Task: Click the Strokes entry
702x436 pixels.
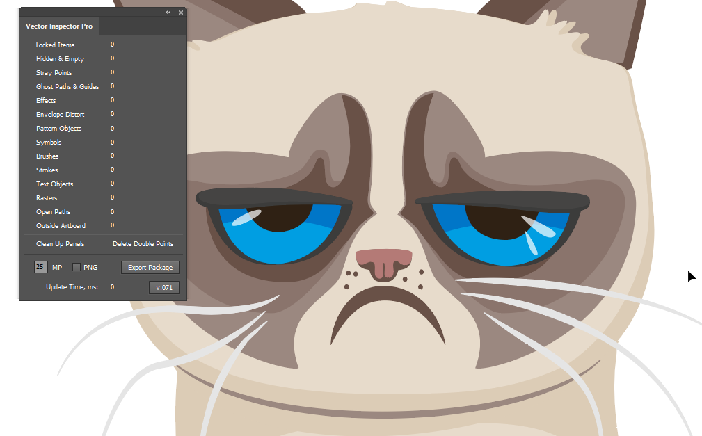Action: (47, 170)
